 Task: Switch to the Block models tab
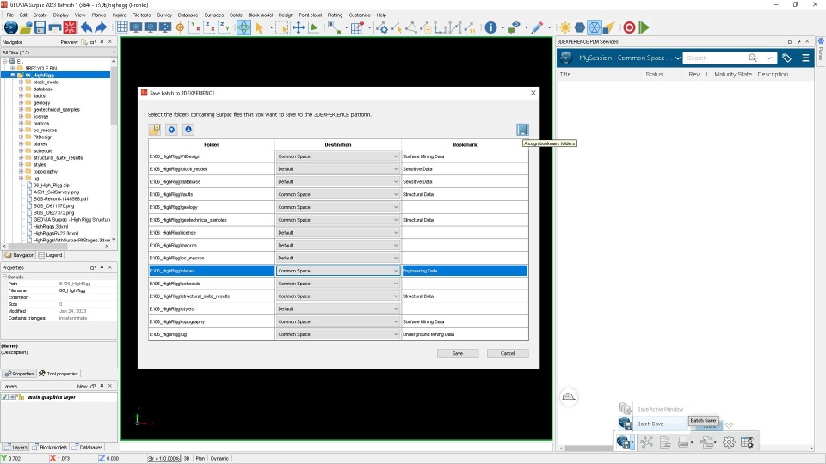point(50,447)
